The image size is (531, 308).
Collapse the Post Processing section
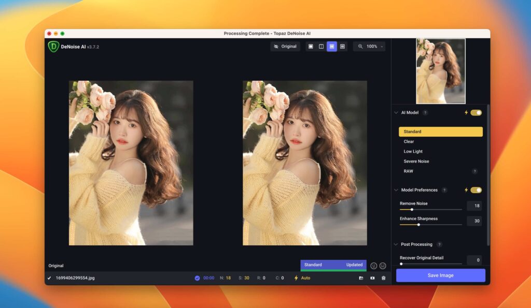(x=397, y=244)
